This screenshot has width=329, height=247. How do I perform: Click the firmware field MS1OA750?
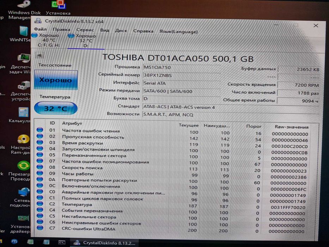coord(182,67)
